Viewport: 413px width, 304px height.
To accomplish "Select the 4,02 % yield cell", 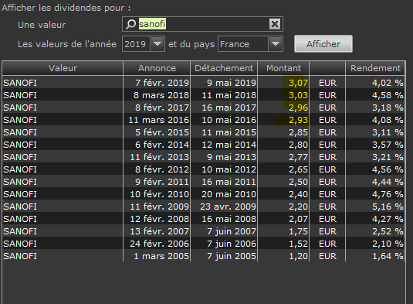I will [375, 83].
